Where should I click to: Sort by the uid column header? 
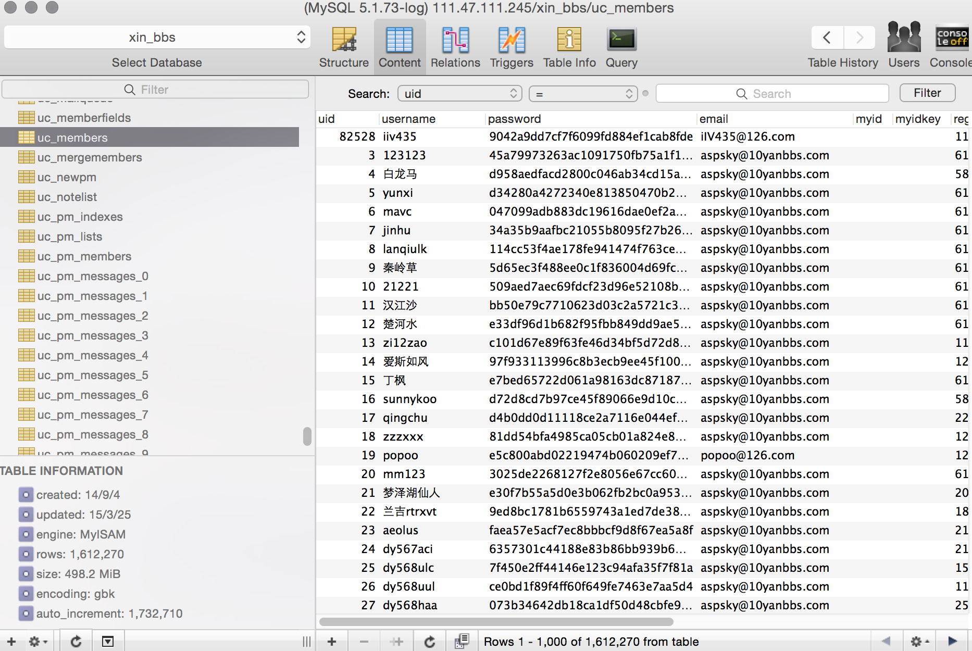[x=347, y=119]
